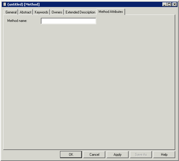179x161 pixels.
Task: Focus the Method name text field
Action: (68, 21)
